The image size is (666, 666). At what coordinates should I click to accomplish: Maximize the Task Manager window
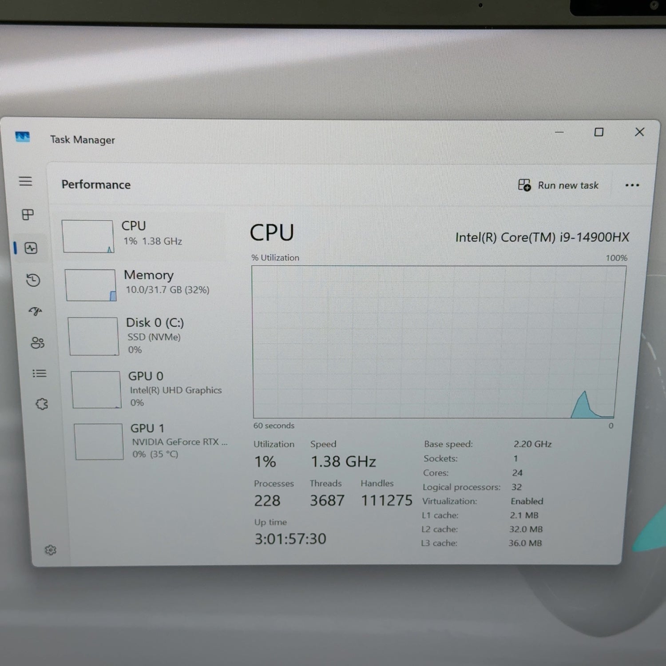click(599, 132)
